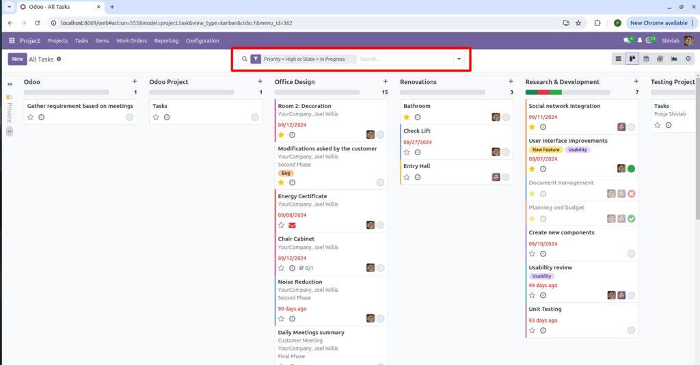Open the Configuration menu

(202, 41)
